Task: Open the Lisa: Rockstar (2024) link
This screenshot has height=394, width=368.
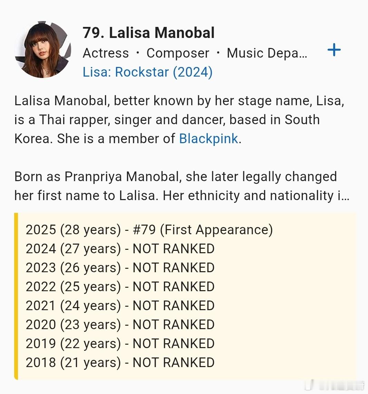Action: pyautogui.click(x=147, y=72)
